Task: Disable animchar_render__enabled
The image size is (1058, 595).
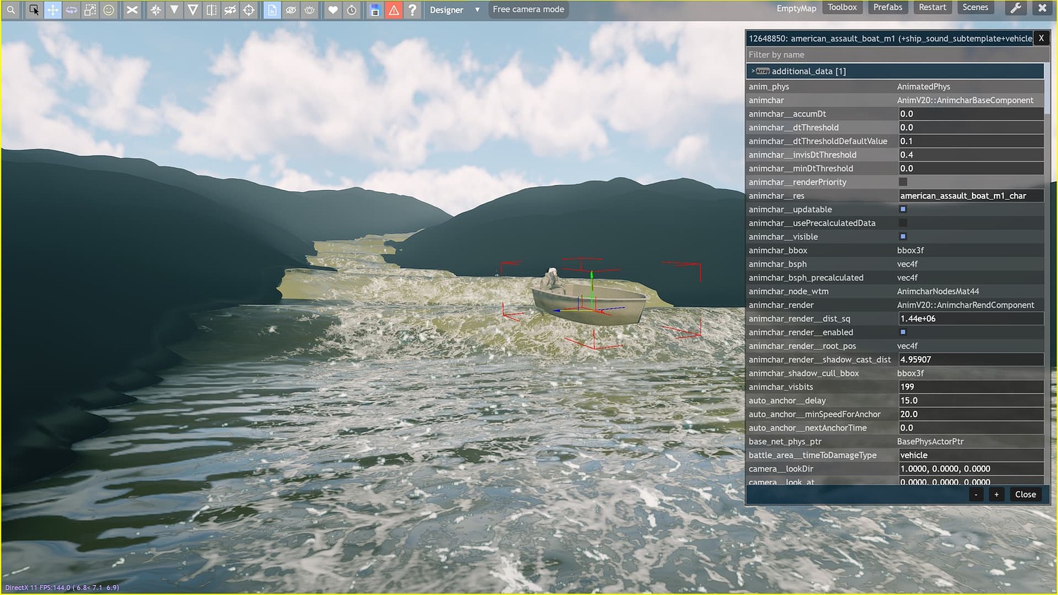Action: click(903, 332)
